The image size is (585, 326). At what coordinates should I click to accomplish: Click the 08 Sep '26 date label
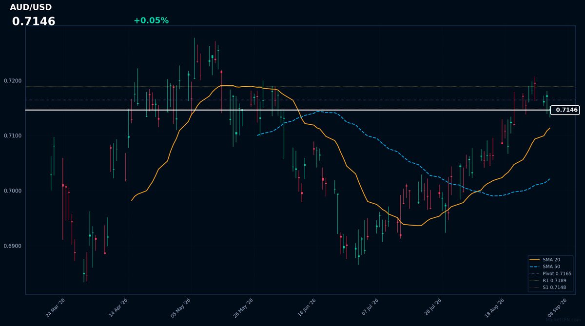click(x=556, y=308)
